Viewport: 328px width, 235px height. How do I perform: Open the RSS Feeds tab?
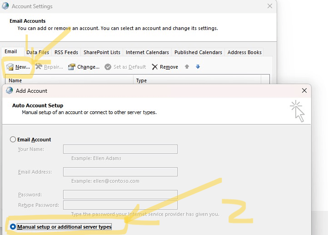click(x=66, y=52)
